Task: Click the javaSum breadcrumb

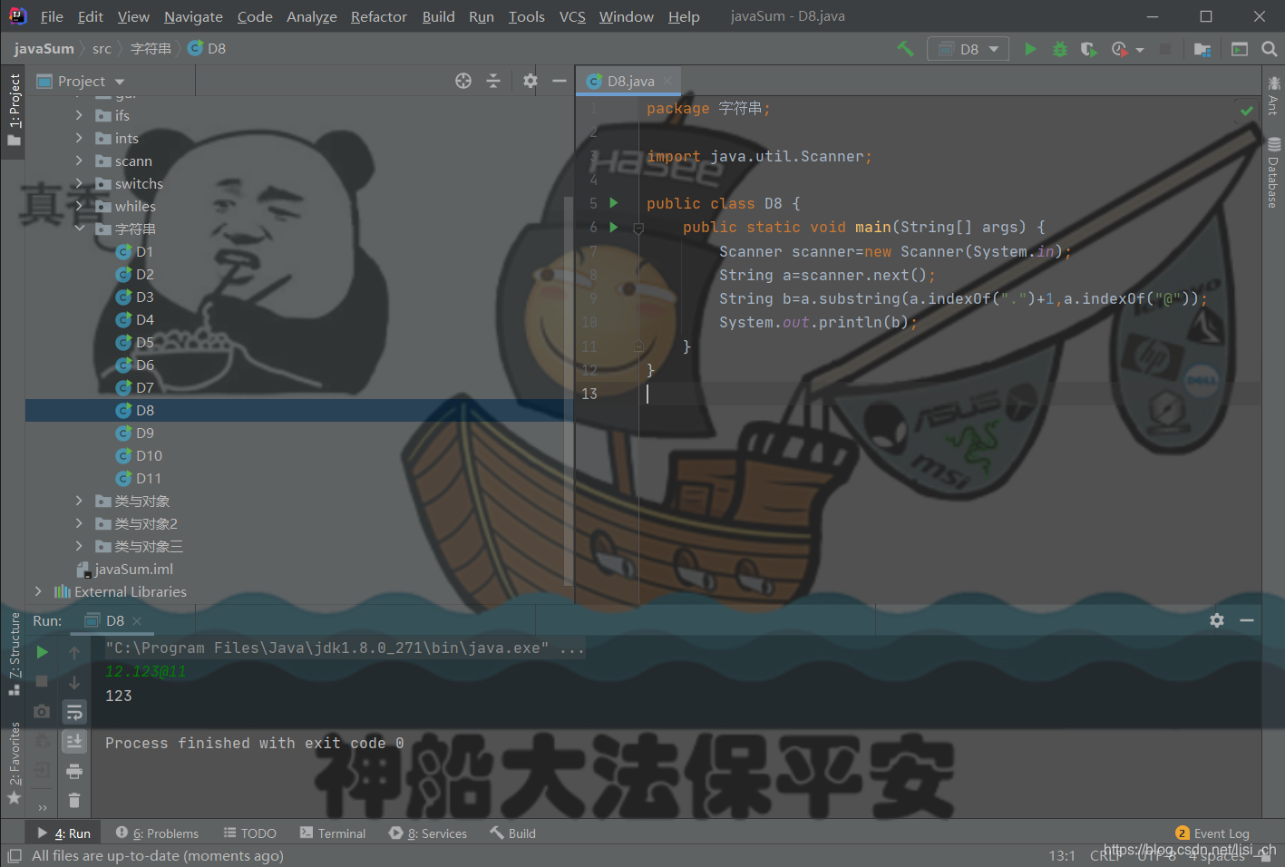Action: (44, 49)
